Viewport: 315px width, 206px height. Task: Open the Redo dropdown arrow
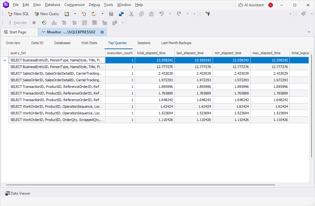(x=187, y=14)
